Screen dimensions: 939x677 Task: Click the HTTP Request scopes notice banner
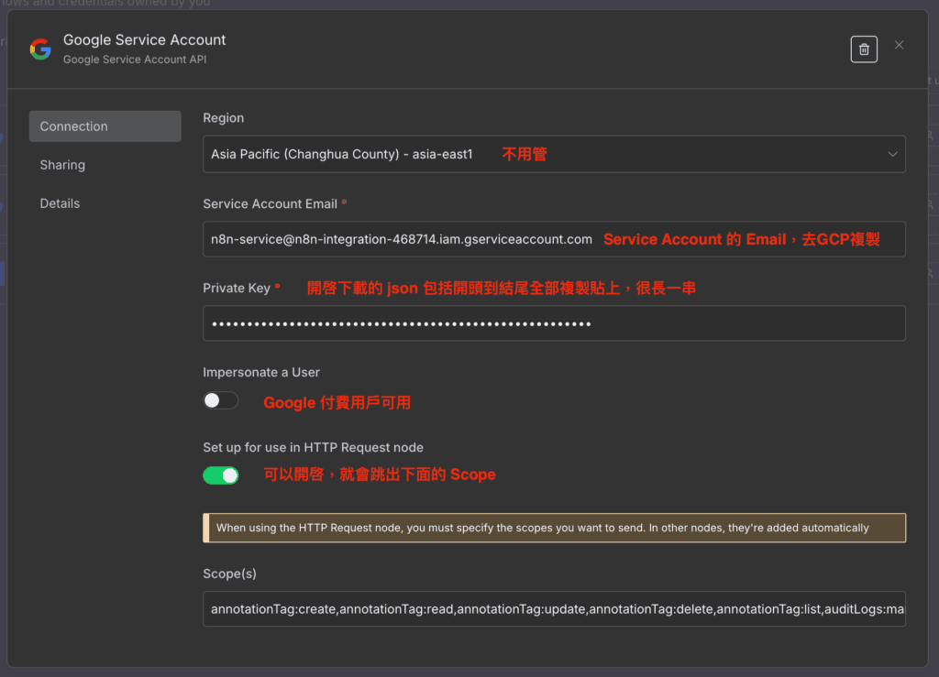pos(554,528)
